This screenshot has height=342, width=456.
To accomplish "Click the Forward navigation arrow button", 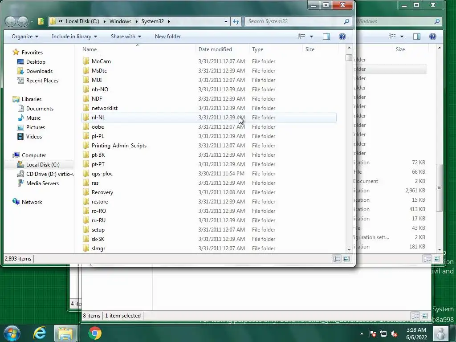I will [23, 21].
